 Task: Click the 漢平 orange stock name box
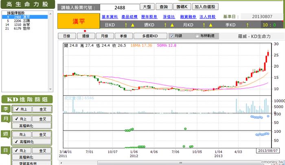click(79, 21)
